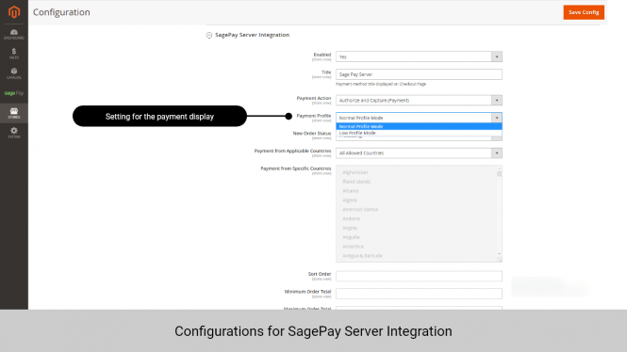The image size is (627, 352).
Task: Select Algeria in the countries list
Action: click(x=350, y=200)
